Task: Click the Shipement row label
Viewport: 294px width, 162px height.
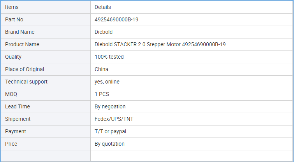Action: tap(18, 119)
